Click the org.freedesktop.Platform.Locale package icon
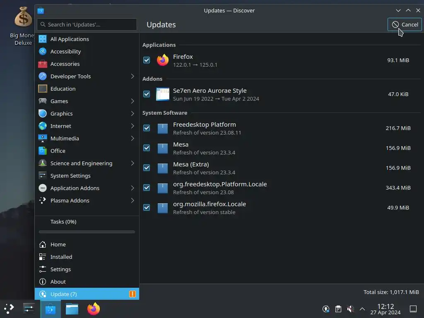The height and width of the screenshot is (318, 424). [162, 188]
